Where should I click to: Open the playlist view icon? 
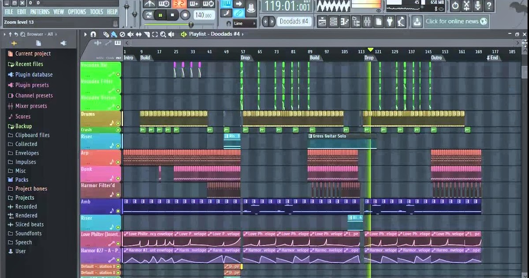(x=322, y=21)
